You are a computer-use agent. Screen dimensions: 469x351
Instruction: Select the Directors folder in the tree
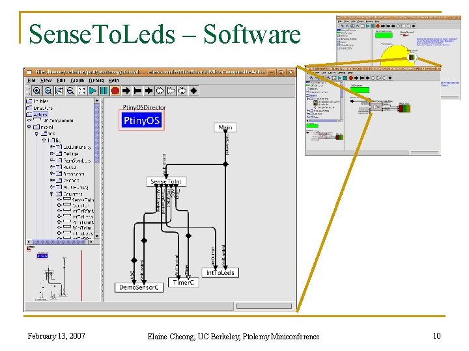point(40,108)
